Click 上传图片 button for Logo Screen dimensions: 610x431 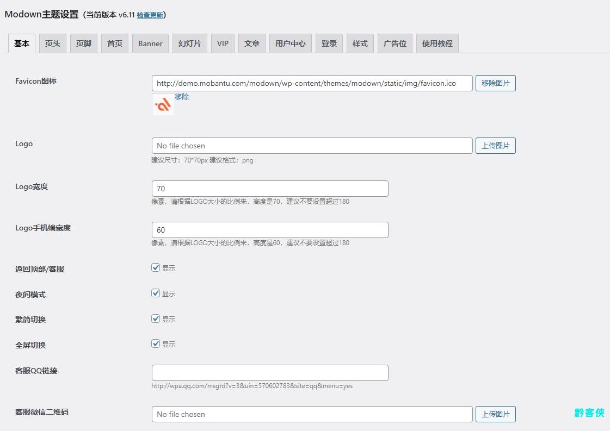point(495,146)
